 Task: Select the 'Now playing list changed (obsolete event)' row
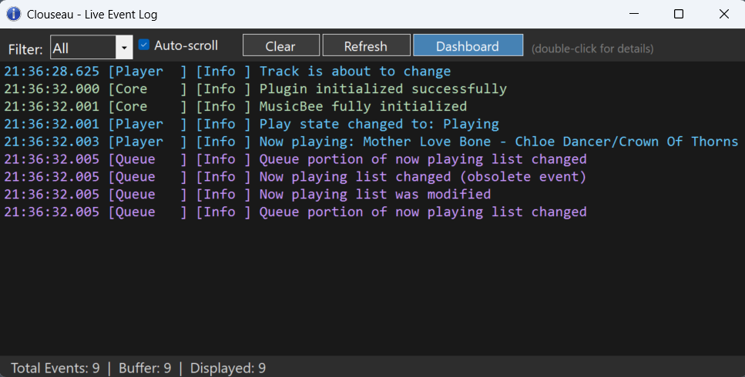point(422,177)
